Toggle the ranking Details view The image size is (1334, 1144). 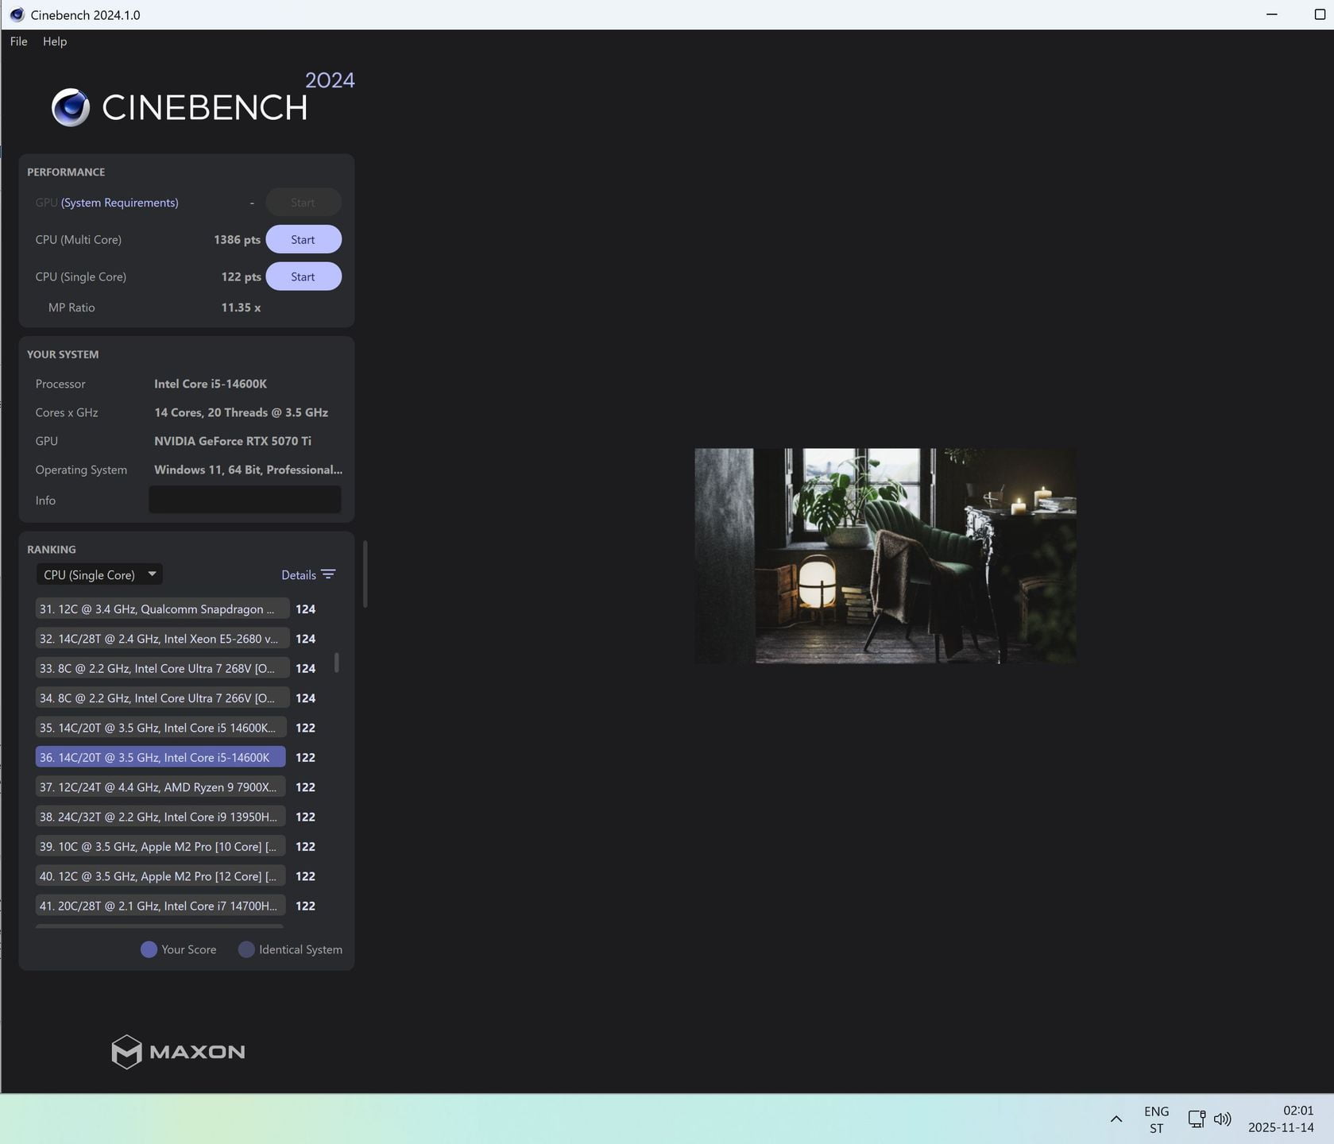point(299,575)
